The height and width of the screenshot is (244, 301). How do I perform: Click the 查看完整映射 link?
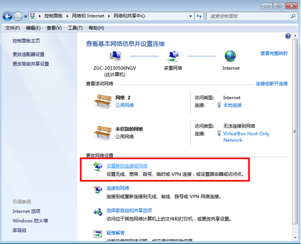click(x=274, y=53)
